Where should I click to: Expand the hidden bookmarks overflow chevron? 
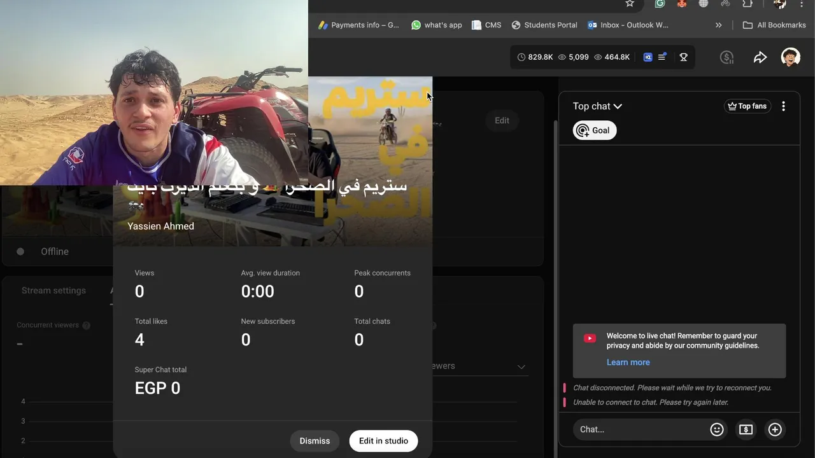[719, 25]
